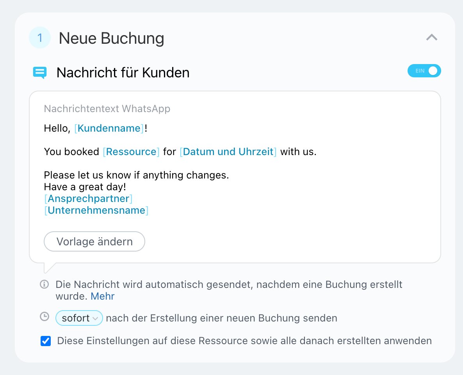This screenshot has height=375, width=463.
Task: Click the Nachrichtentext WhatsApp label
Action: (x=107, y=109)
